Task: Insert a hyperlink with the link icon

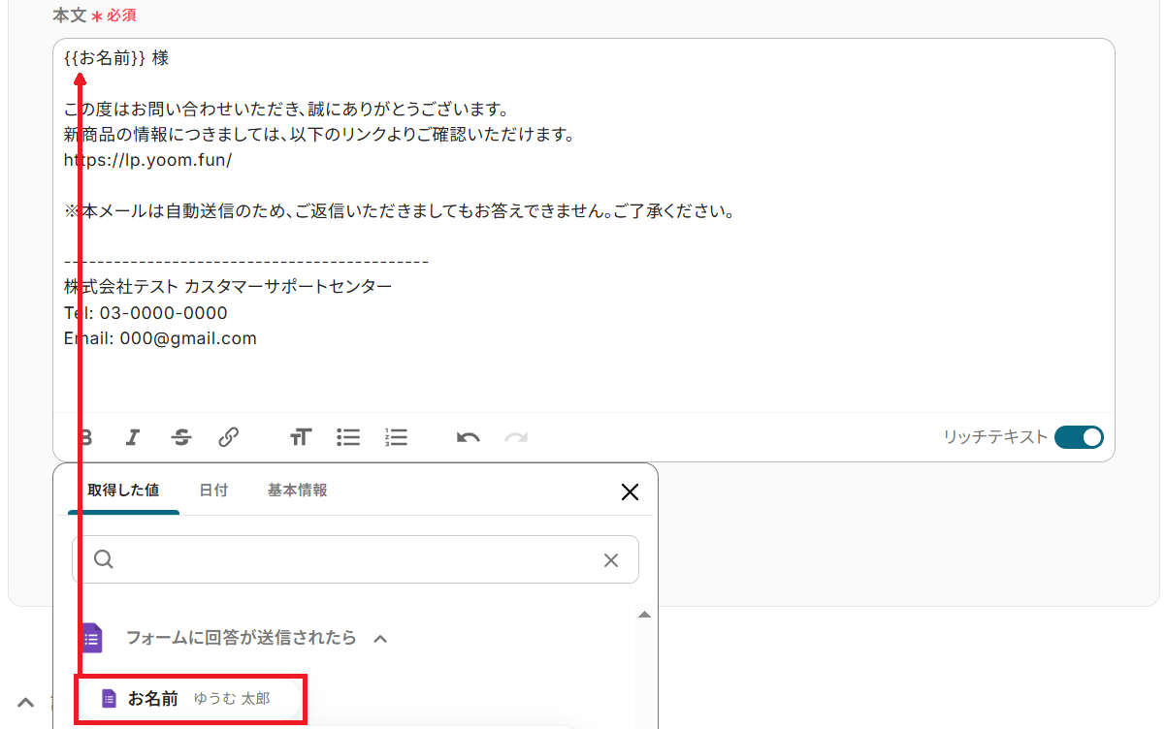Action: click(229, 437)
